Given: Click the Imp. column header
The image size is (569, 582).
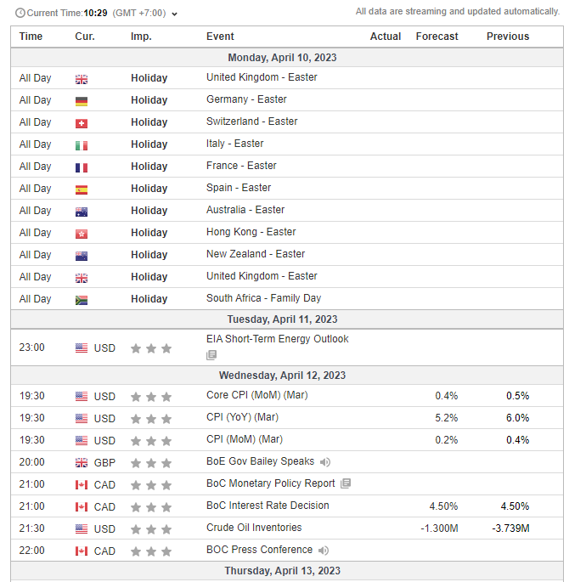Looking at the screenshot, I should pos(141,37).
